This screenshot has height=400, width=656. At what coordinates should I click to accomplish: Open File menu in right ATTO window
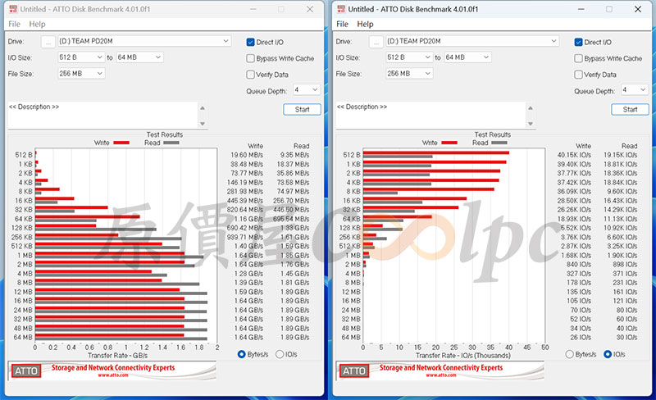pyautogui.click(x=342, y=24)
